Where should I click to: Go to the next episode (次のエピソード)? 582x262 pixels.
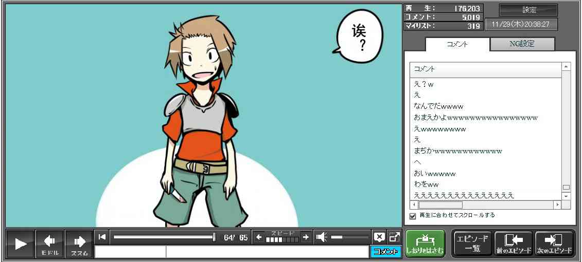pyautogui.click(x=555, y=244)
